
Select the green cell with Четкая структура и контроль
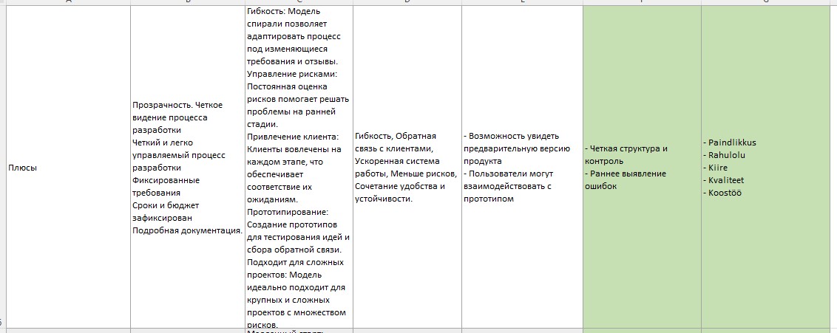pyautogui.click(x=642, y=168)
